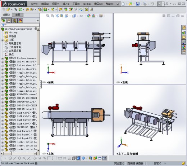Click the Save floppy disk icon

tap(138, 4)
